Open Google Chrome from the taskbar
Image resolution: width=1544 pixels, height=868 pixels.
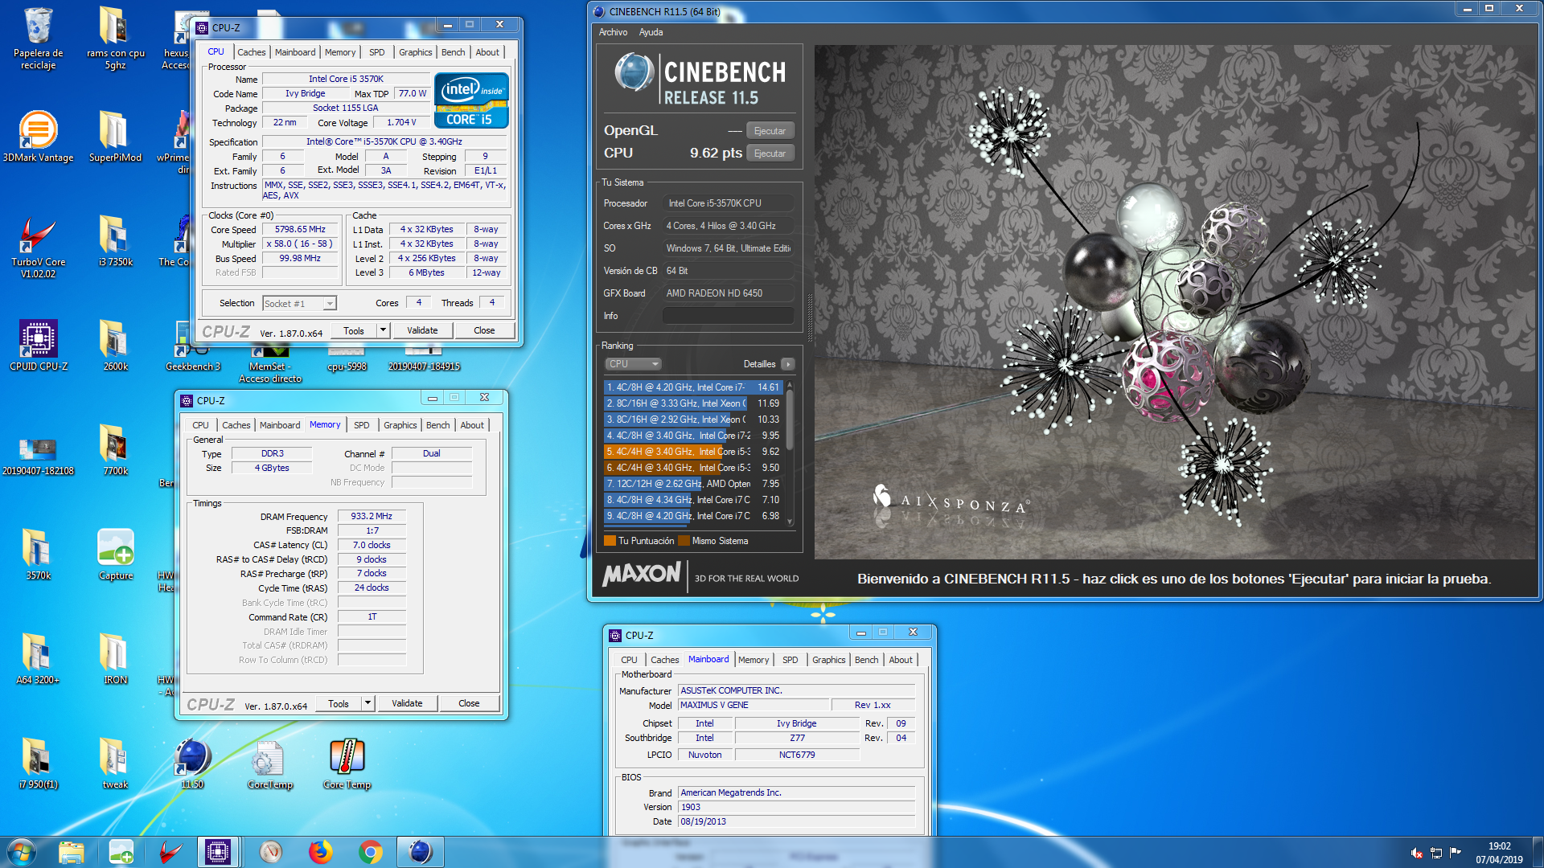click(370, 852)
